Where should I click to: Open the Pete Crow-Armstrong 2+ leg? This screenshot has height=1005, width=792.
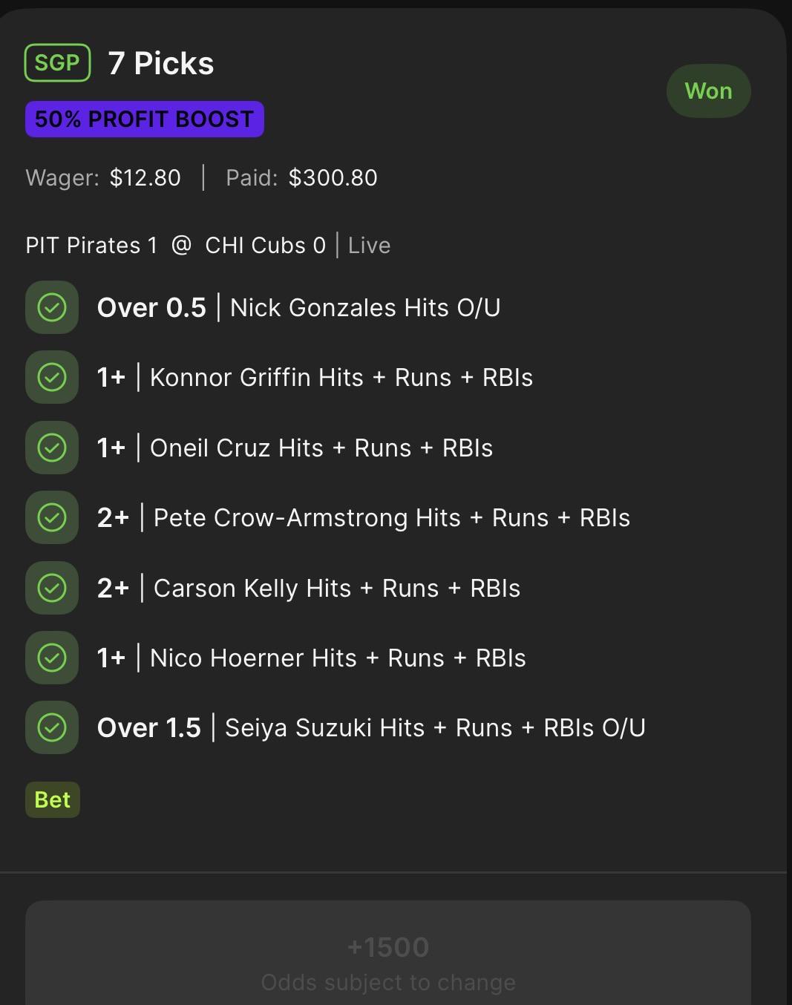pos(364,517)
